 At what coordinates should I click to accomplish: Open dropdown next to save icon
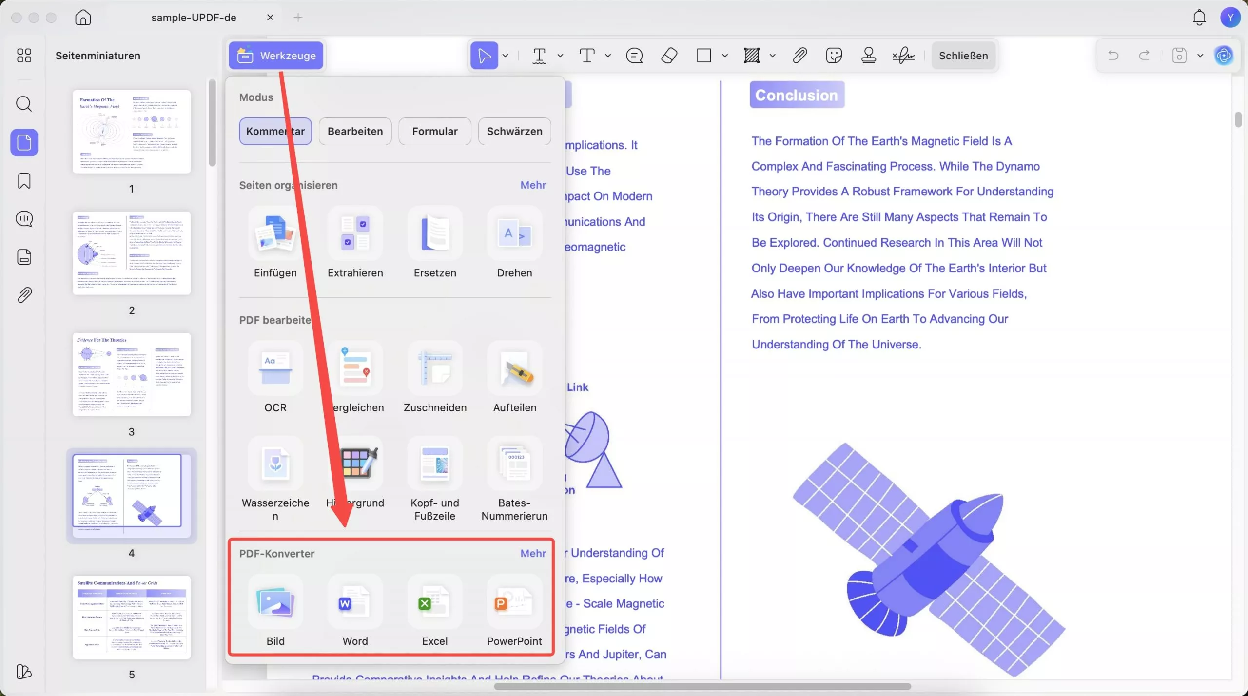[1200, 56]
